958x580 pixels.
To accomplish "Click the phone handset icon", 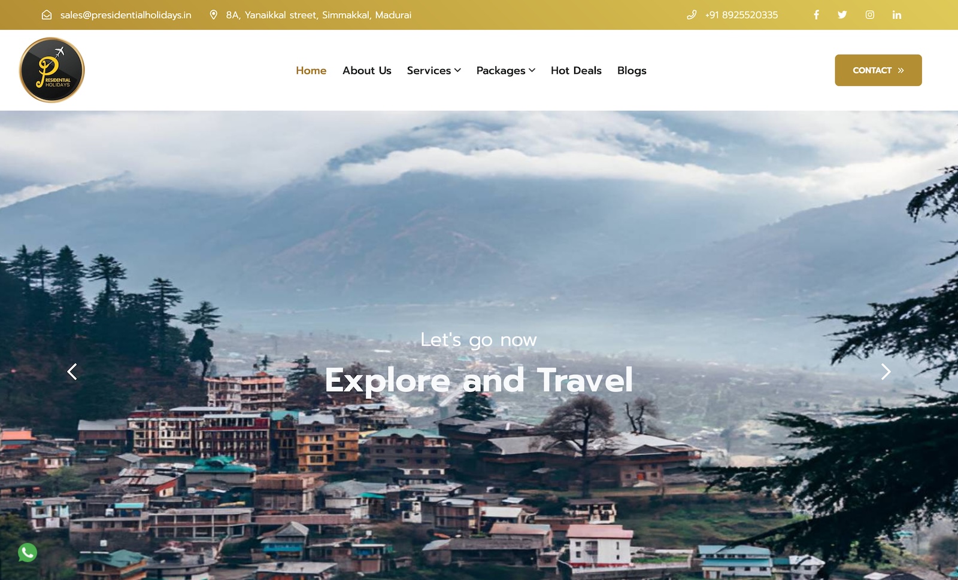I will [692, 15].
